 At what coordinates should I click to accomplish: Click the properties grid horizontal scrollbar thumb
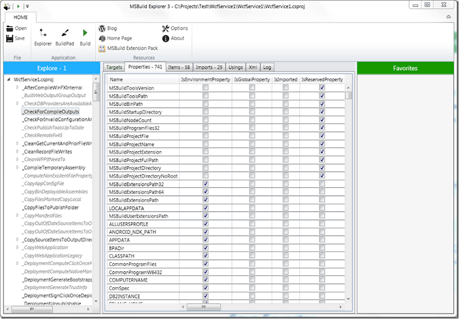click(204, 307)
